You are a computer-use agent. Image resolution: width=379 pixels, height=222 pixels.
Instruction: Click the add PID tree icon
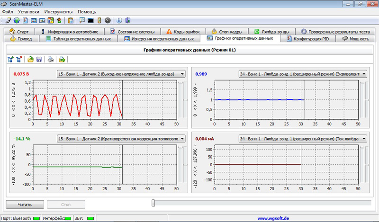click(10, 59)
